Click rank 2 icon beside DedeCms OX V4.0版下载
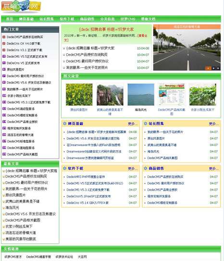The image size is (224, 261). (x=4, y=43)
